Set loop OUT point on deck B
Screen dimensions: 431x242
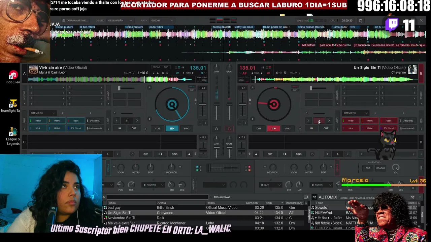(x=326, y=128)
